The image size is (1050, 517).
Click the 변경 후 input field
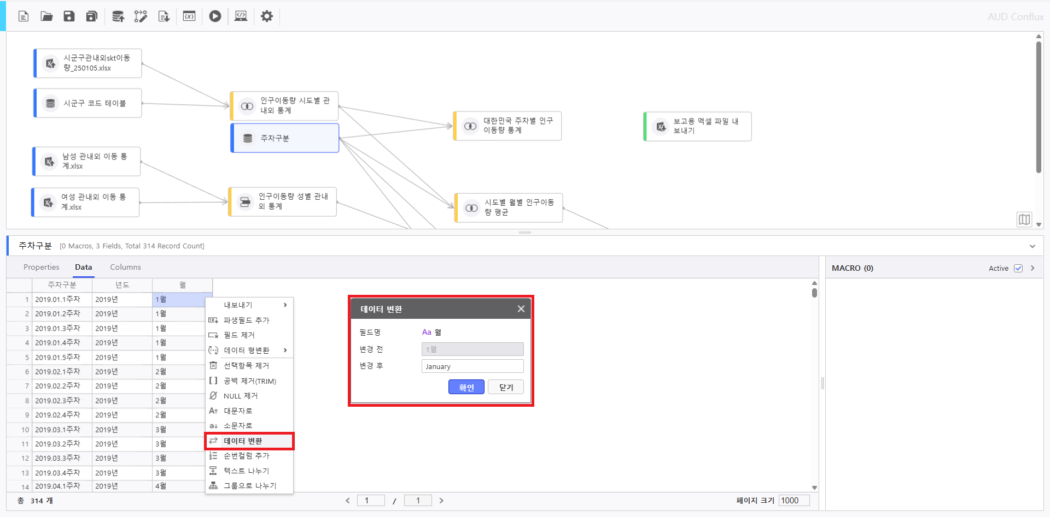coord(472,366)
